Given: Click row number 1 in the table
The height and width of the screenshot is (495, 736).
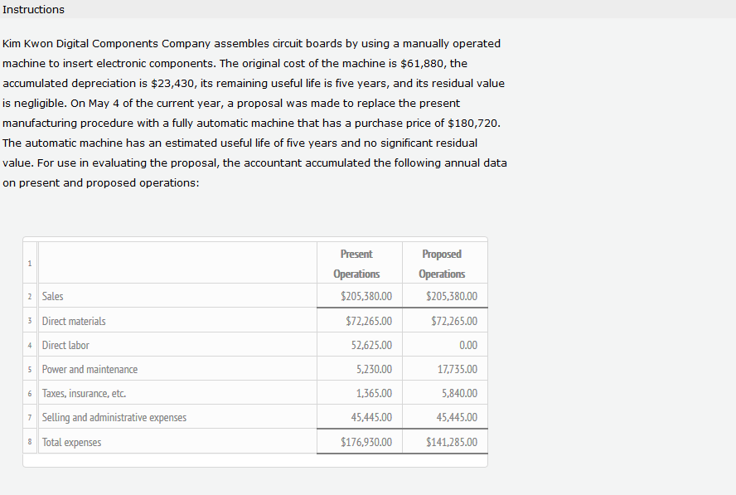Looking at the screenshot, I should (x=30, y=264).
